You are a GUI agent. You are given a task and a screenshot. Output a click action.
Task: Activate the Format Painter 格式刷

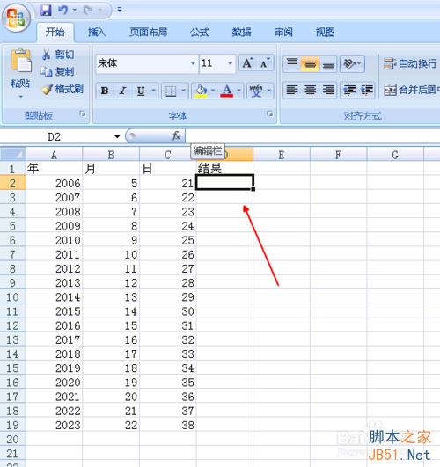click(62, 89)
